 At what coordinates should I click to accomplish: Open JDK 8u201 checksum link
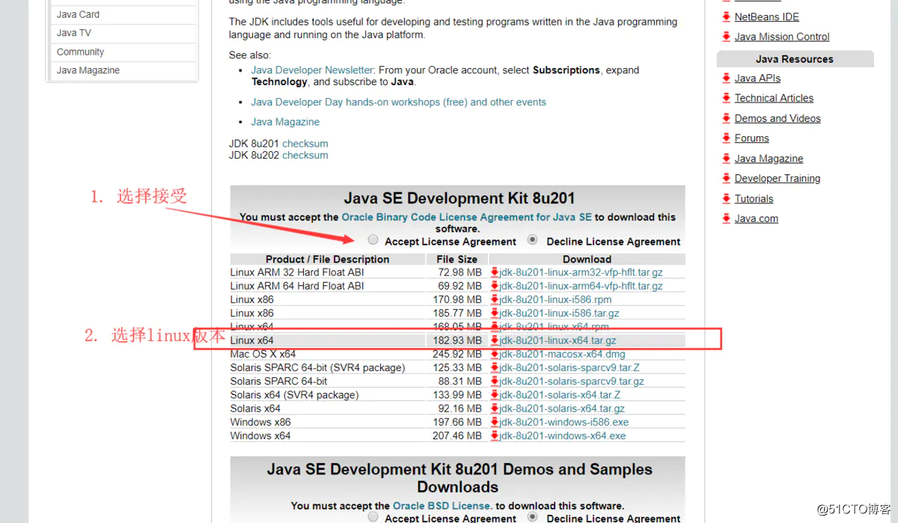pos(305,143)
